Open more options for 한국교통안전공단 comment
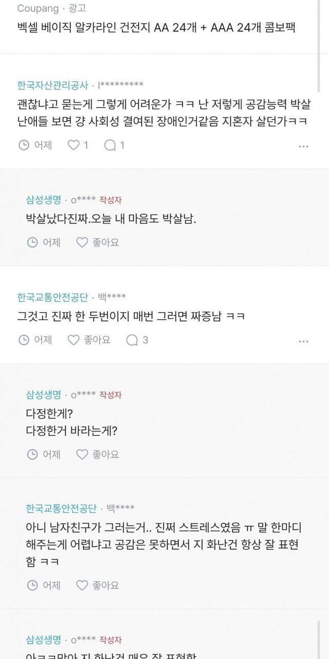 click(x=303, y=341)
